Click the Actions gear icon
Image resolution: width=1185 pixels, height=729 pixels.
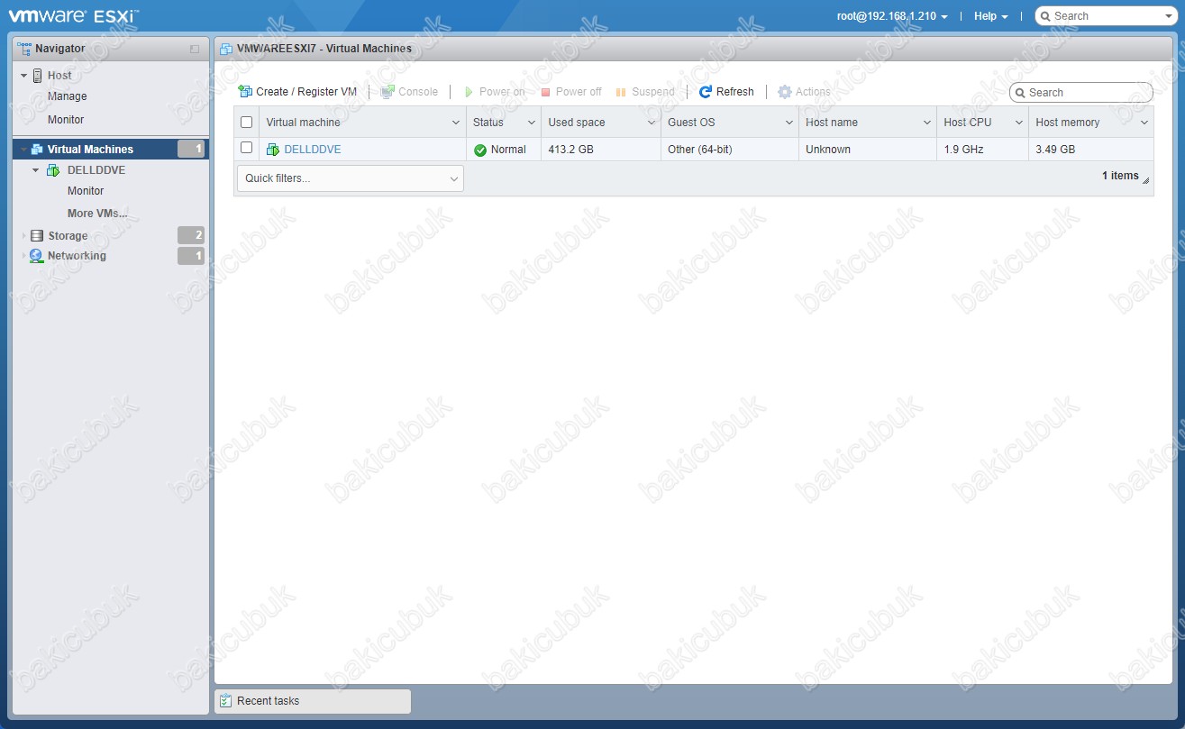(785, 92)
